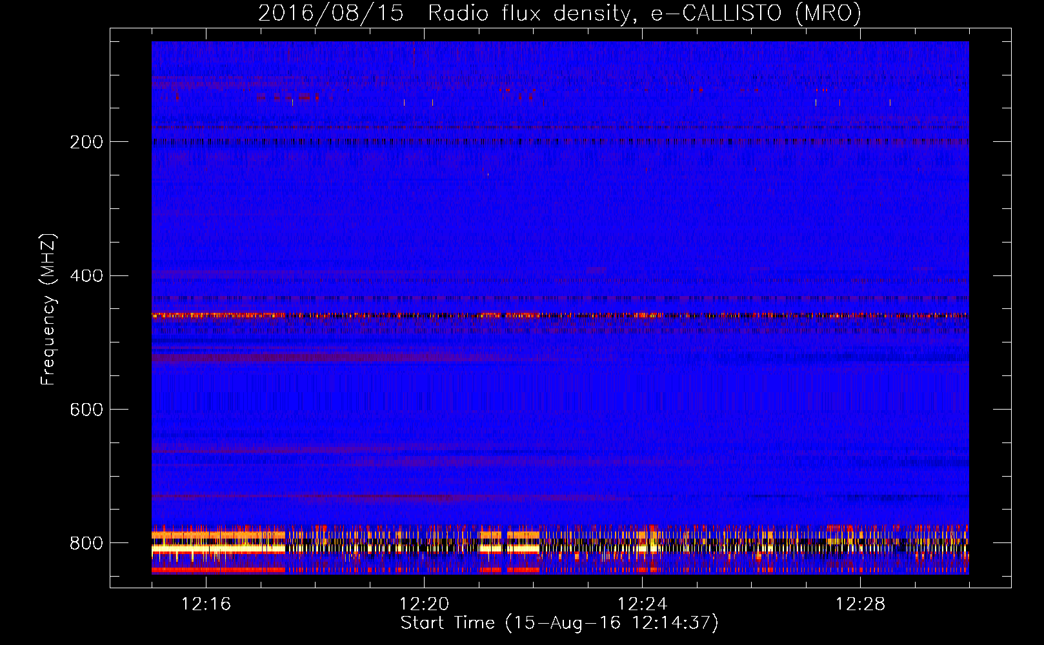The height and width of the screenshot is (645, 1044).
Task: Click the '200' frequency tick label
Action: click(86, 142)
